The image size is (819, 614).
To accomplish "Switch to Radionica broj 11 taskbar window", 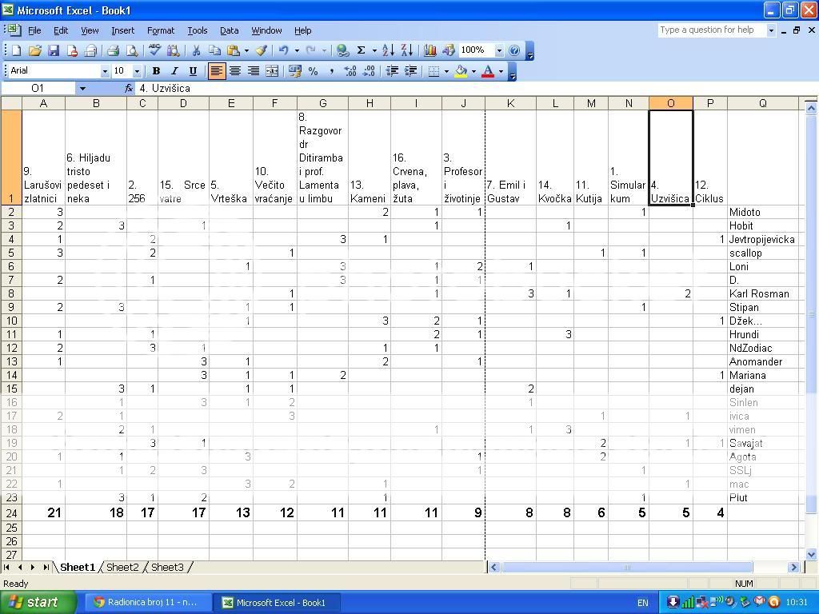I will pyautogui.click(x=149, y=602).
